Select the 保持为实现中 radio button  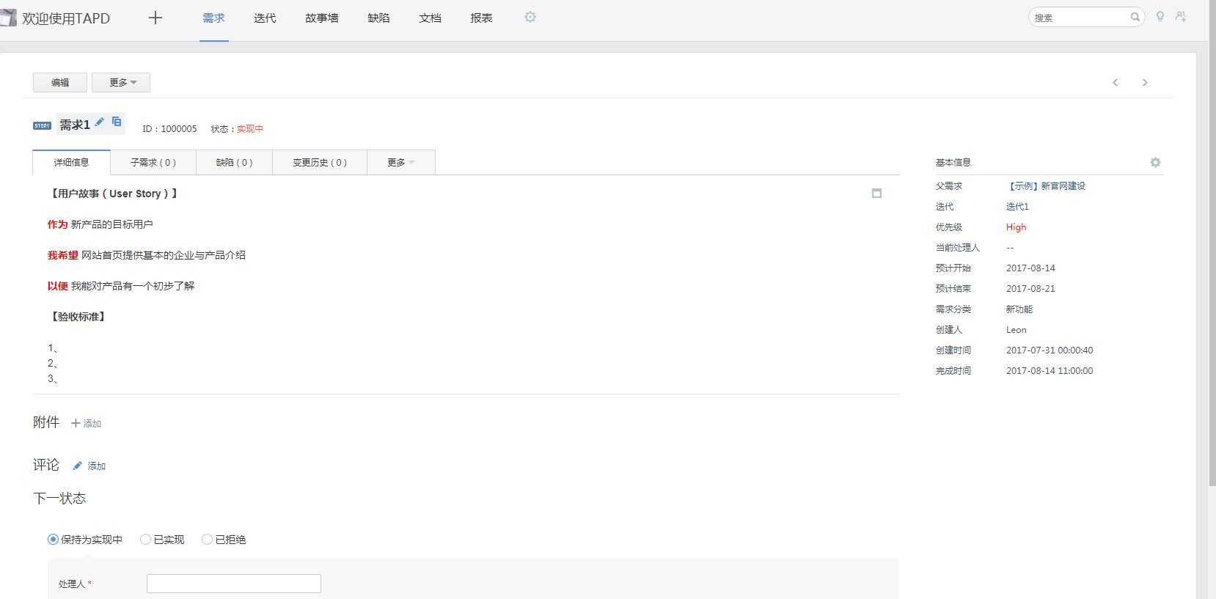point(53,540)
